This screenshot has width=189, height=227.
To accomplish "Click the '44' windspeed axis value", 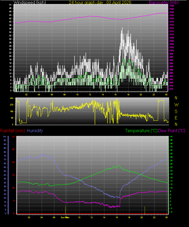I will click(10, 15).
